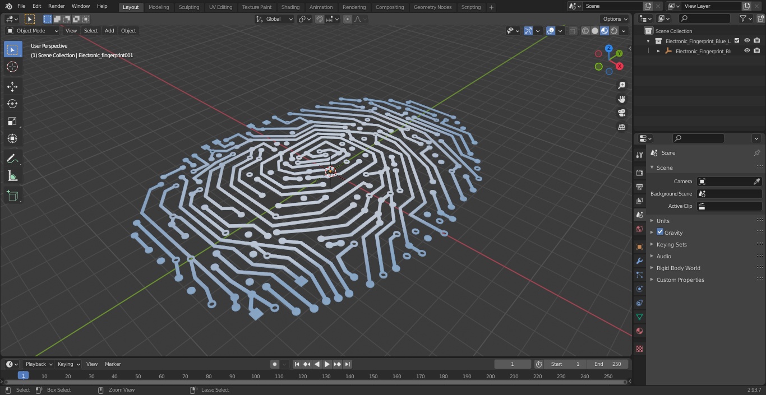Open the Playback dropdown in timeline
This screenshot has width=766, height=395.
(39, 364)
